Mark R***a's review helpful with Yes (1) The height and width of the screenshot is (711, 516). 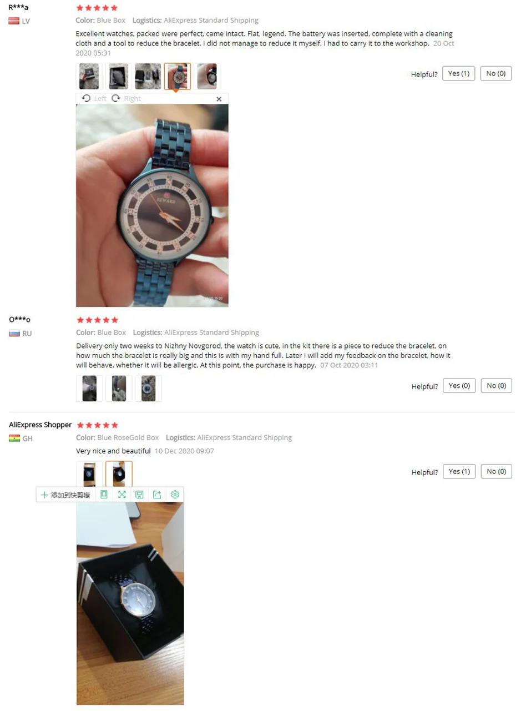coord(458,73)
